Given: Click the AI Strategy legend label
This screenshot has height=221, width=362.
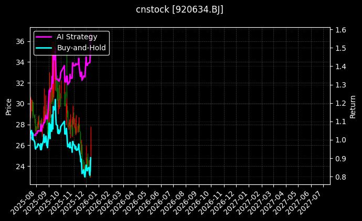Looking at the screenshot, I should [x=77, y=37].
